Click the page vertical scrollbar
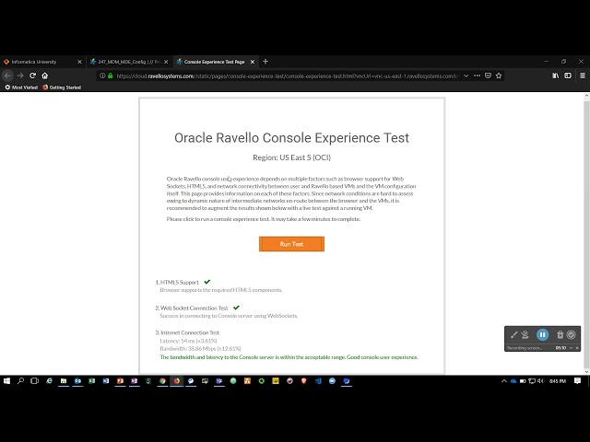 pyautogui.click(x=586, y=233)
